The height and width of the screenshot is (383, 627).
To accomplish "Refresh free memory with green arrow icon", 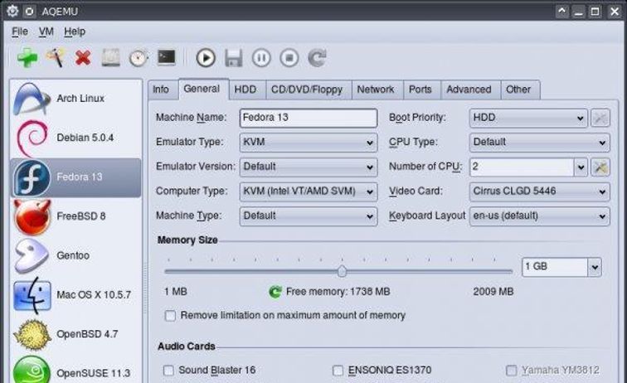I will tap(275, 292).
